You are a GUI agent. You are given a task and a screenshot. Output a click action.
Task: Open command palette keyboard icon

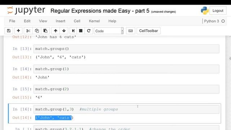(x=131, y=31)
